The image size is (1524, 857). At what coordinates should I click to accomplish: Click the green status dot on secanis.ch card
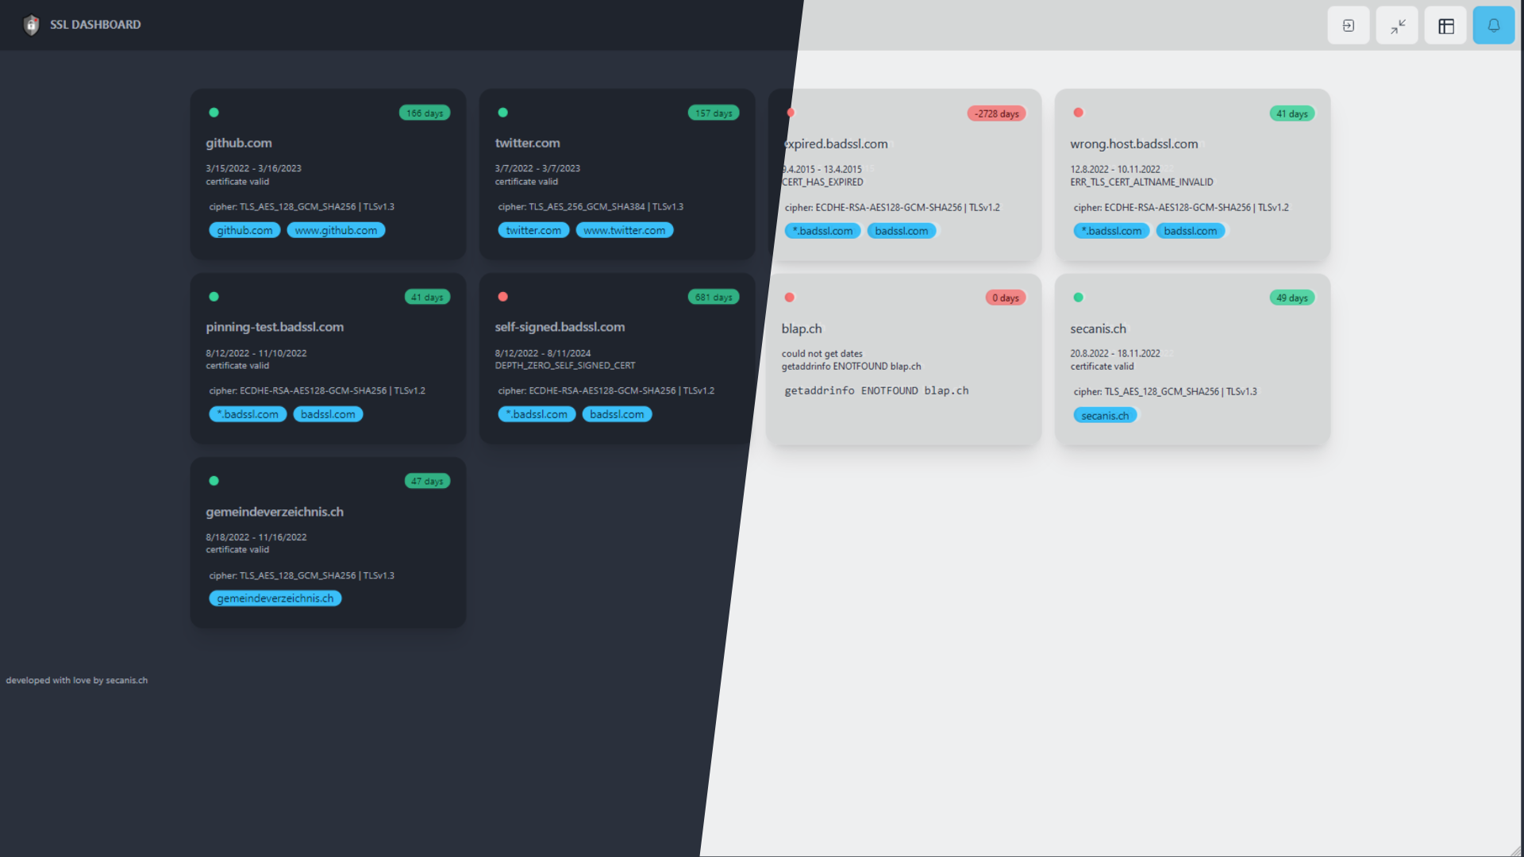(1078, 297)
